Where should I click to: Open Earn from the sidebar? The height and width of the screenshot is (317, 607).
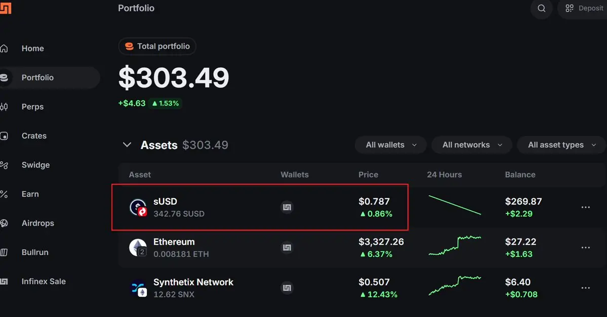tap(30, 194)
